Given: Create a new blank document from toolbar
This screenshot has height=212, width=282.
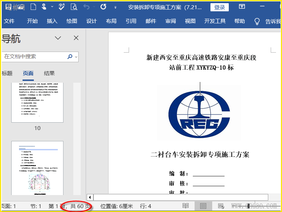Looking at the screenshot, I should coord(33,7).
